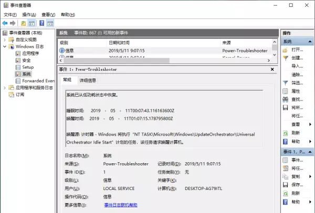Click 清除 log action

pos(297,75)
